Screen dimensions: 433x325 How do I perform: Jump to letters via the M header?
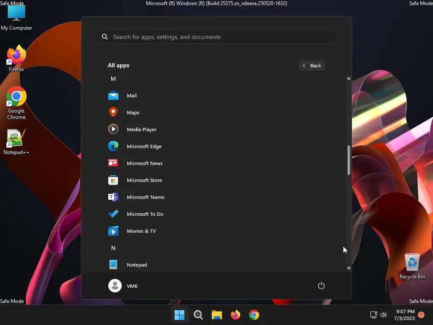[113, 79]
